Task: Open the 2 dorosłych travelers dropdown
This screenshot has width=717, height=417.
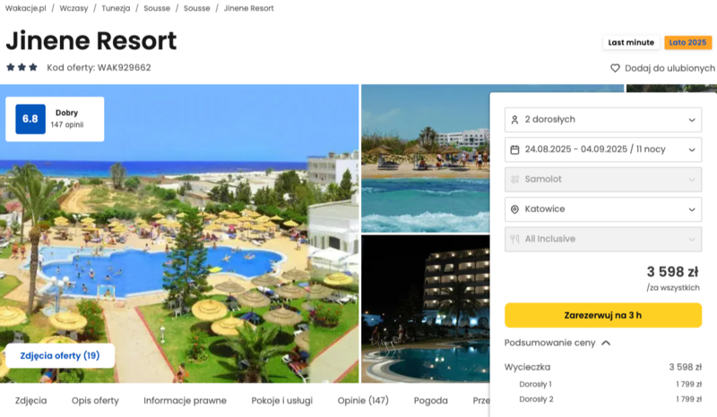Action: pyautogui.click(x=602, y=120)
